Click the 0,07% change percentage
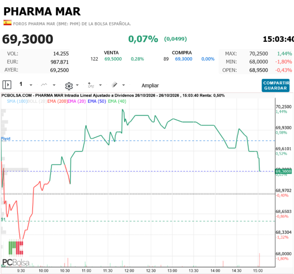 click(143, 39)
